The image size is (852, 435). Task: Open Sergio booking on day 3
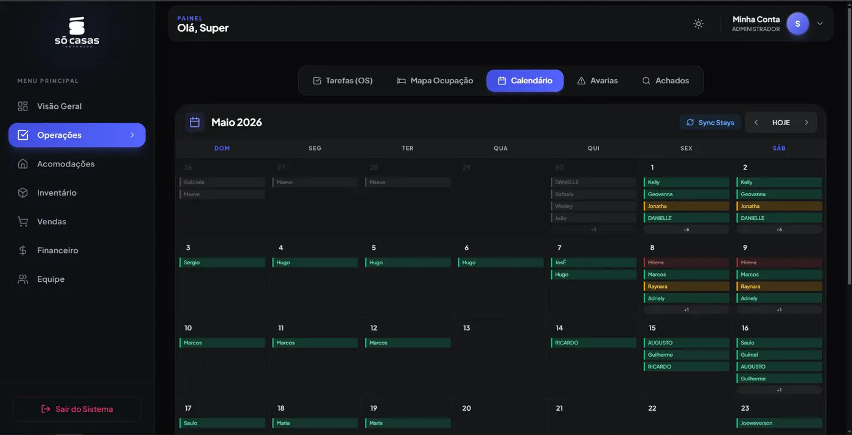coord(222,262)
